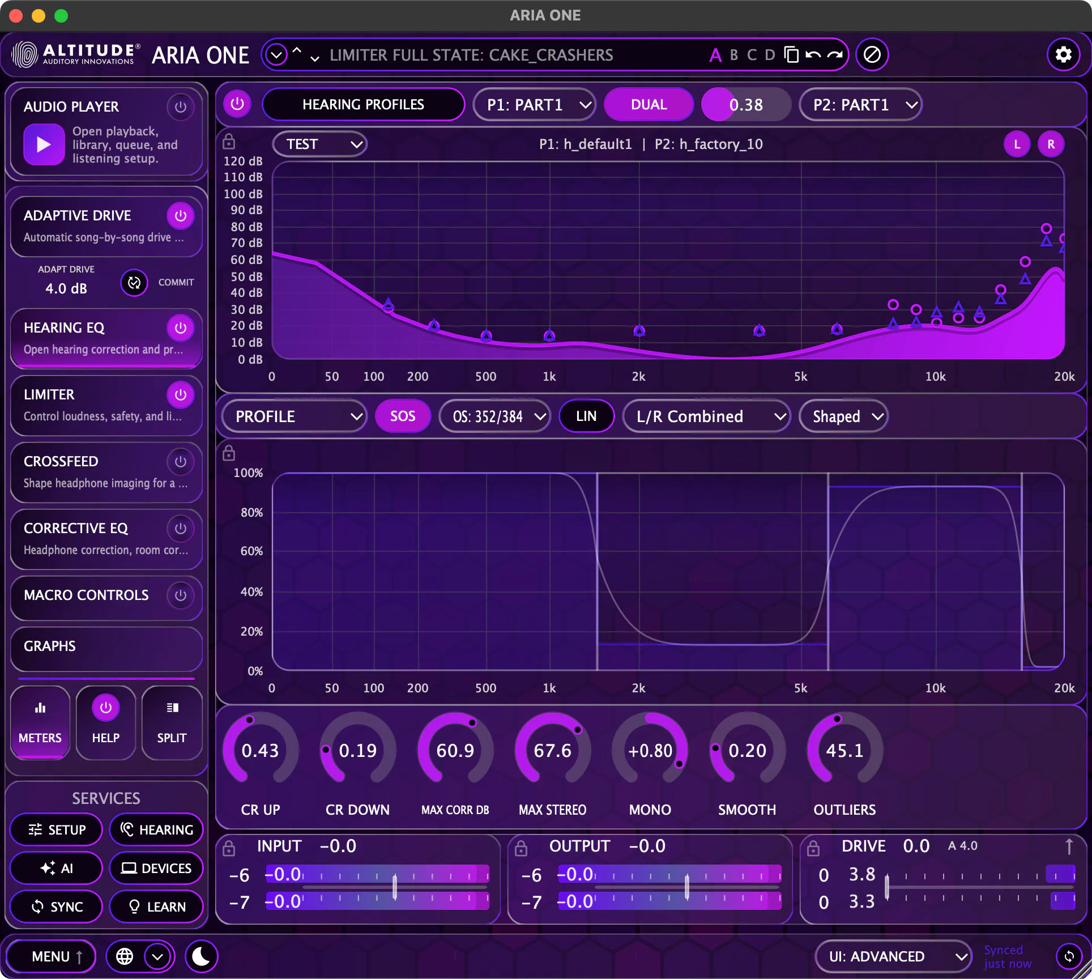Go to next preset with down arrow
This screenshot has height=979, width=1092.
[x=314, y=58]
